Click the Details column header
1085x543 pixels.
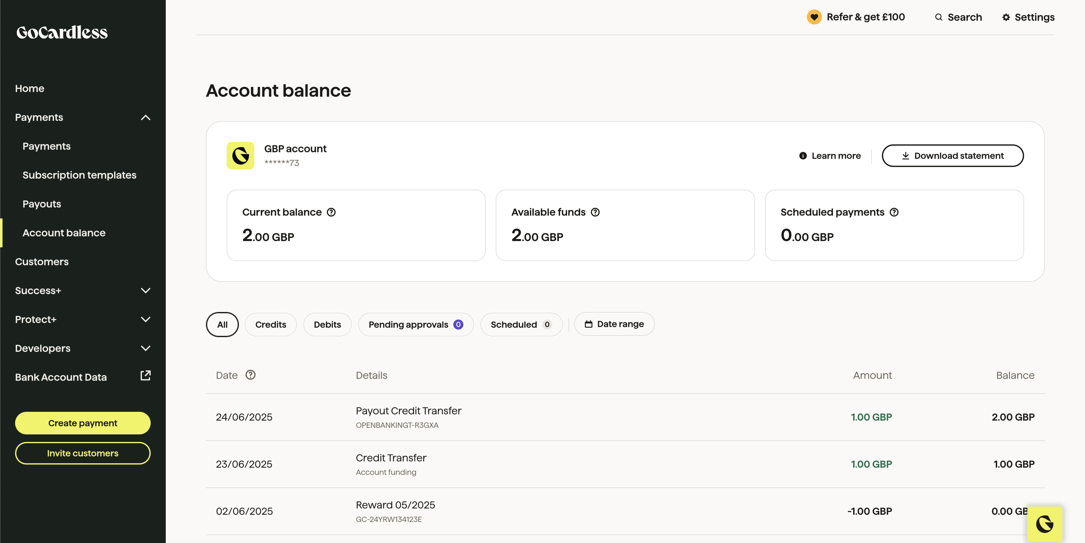pos(371,375)
